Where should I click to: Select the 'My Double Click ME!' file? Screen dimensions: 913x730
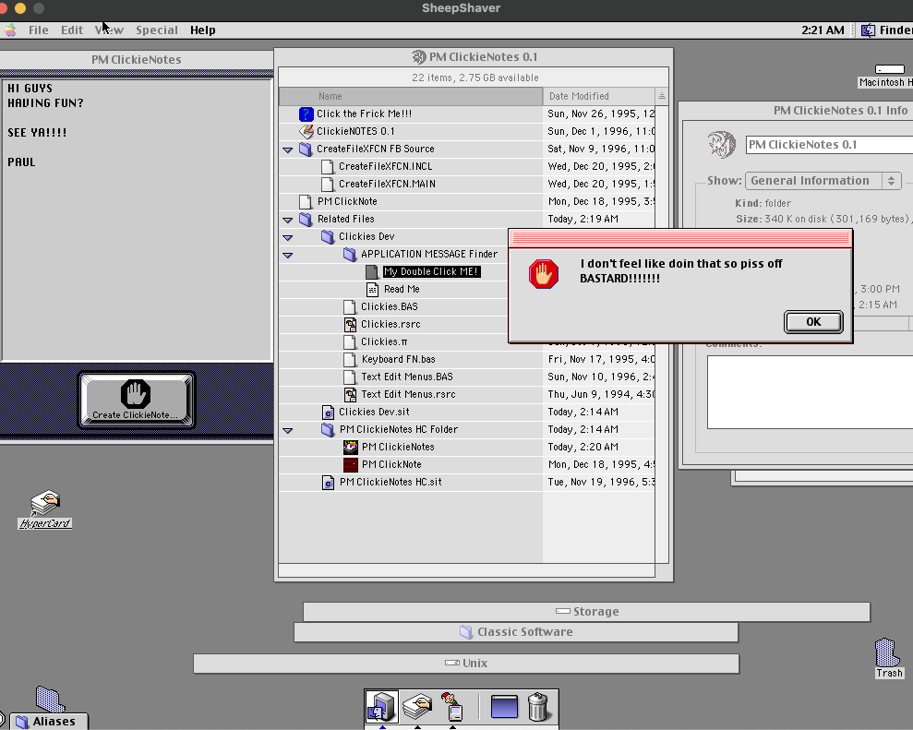(x=431, y=272)
